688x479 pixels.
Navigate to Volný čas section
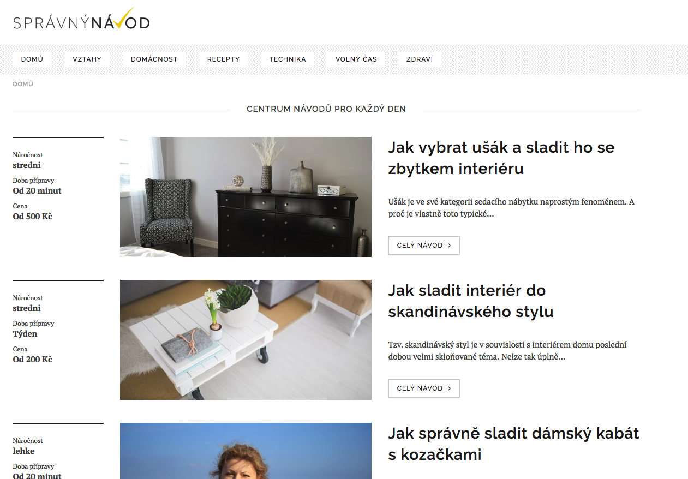[356, 59]
